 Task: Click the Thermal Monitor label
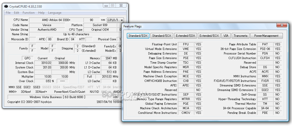[245, 103]
